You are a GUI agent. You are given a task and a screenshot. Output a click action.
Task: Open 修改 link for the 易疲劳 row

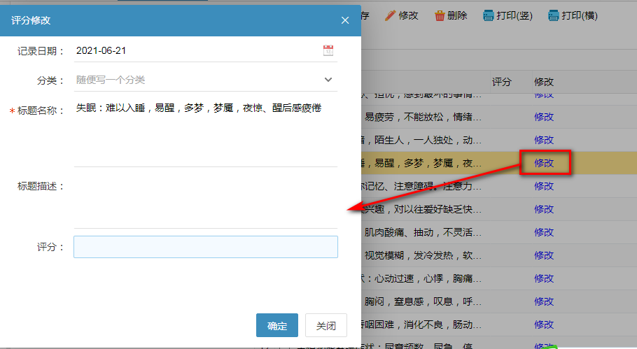(x=544, y=117)
